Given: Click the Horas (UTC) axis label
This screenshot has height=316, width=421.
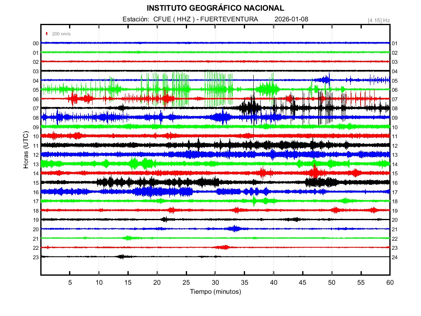Looking at the screenshot, I should 25,150.
